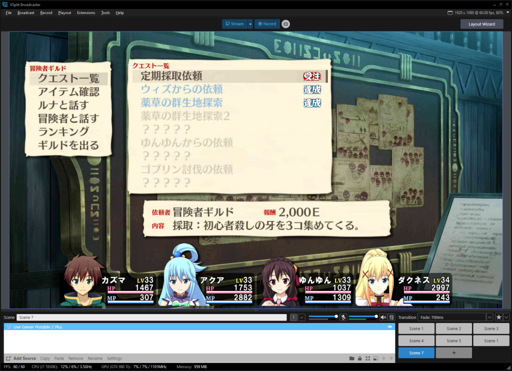Image resolution: width=512 pixels, height=371 pixels.
Task: Launch the Layout Wizard
Action: click(x=481, y=24)
